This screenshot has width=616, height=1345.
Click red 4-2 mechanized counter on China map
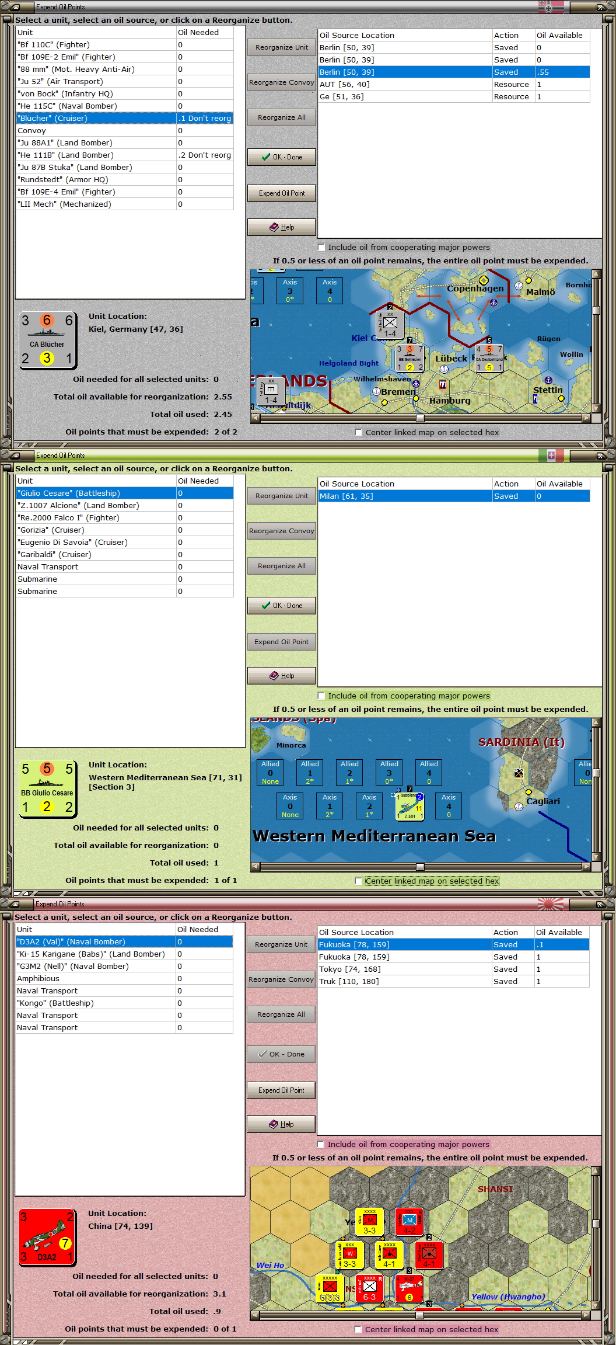tap(409, 1222)
